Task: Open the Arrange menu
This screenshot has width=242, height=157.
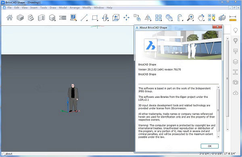Action: pos(75,8)
